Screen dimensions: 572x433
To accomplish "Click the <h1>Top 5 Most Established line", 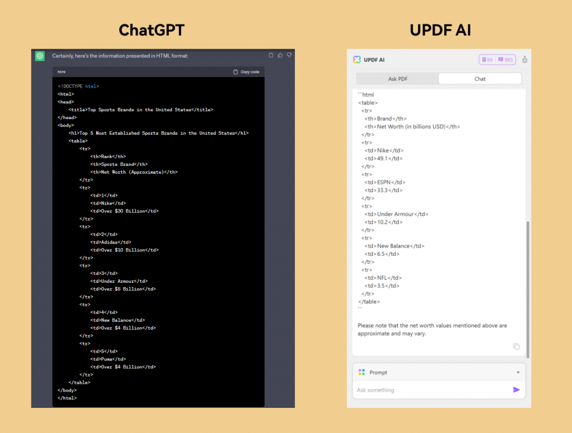I will click(159, 133).
